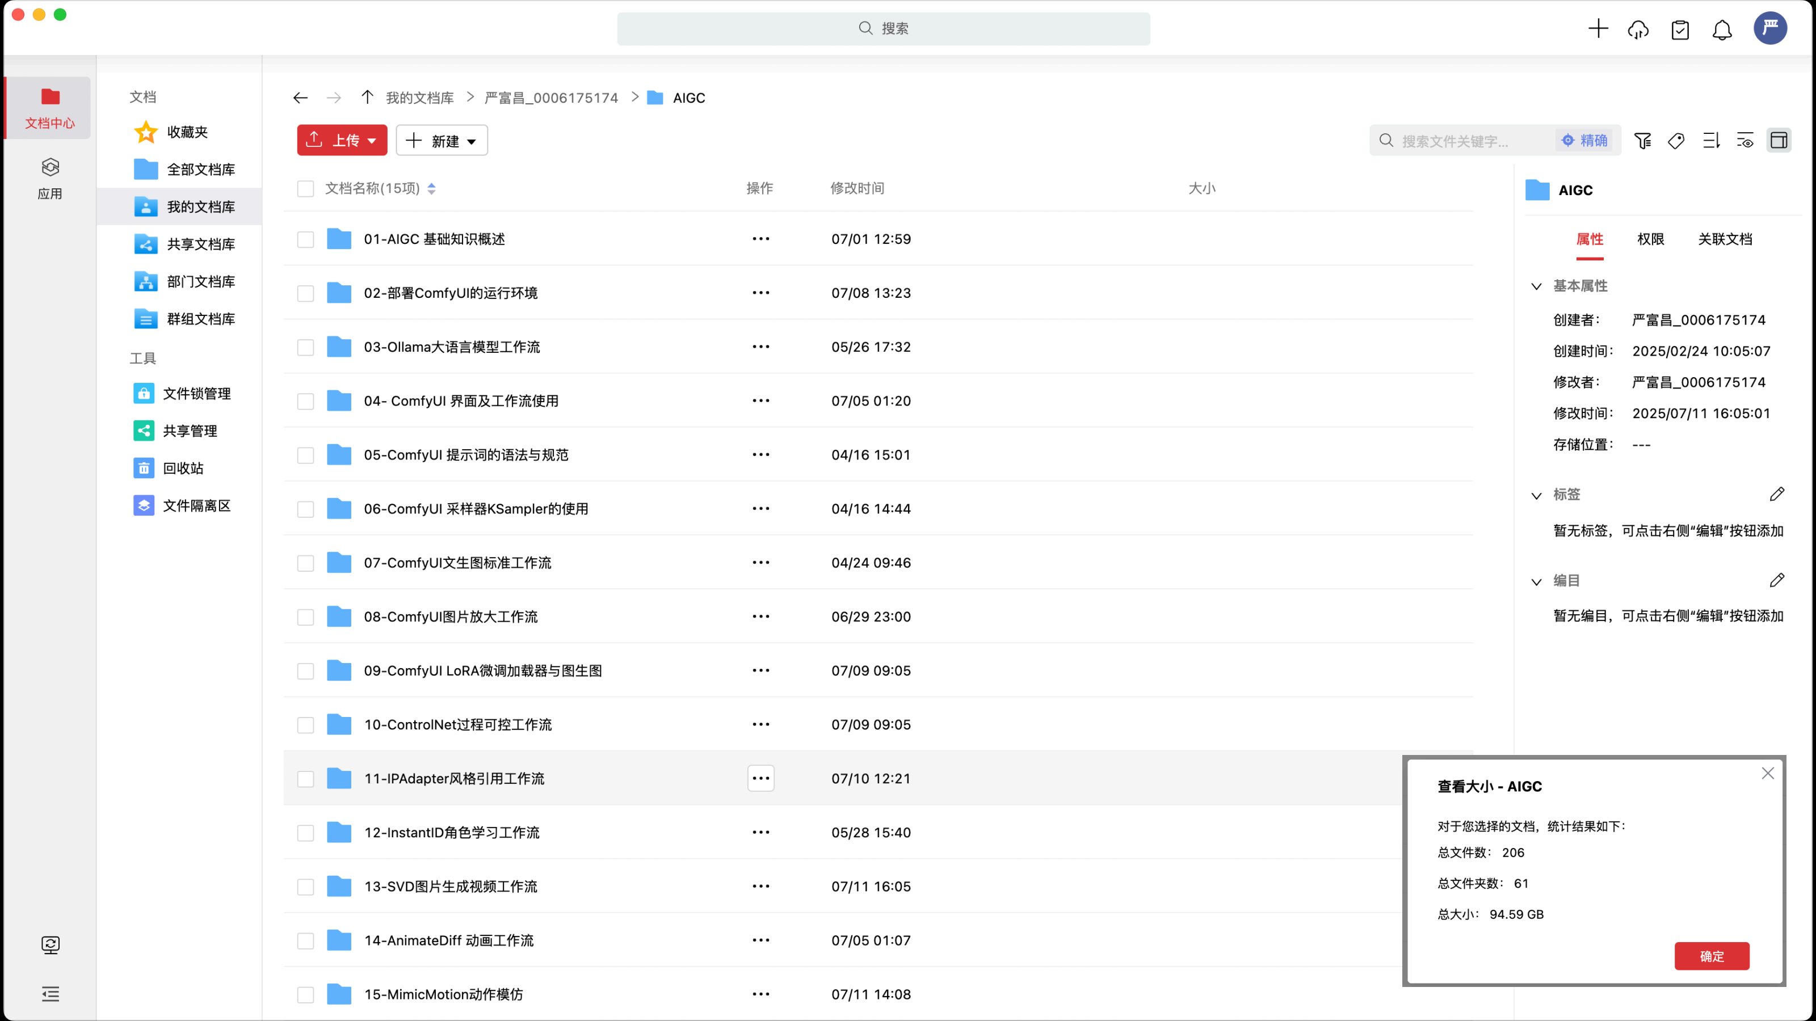Collapse the 基本属性 section
The width and height of the screenshot is (1816, 1021).
[1536, 286]
